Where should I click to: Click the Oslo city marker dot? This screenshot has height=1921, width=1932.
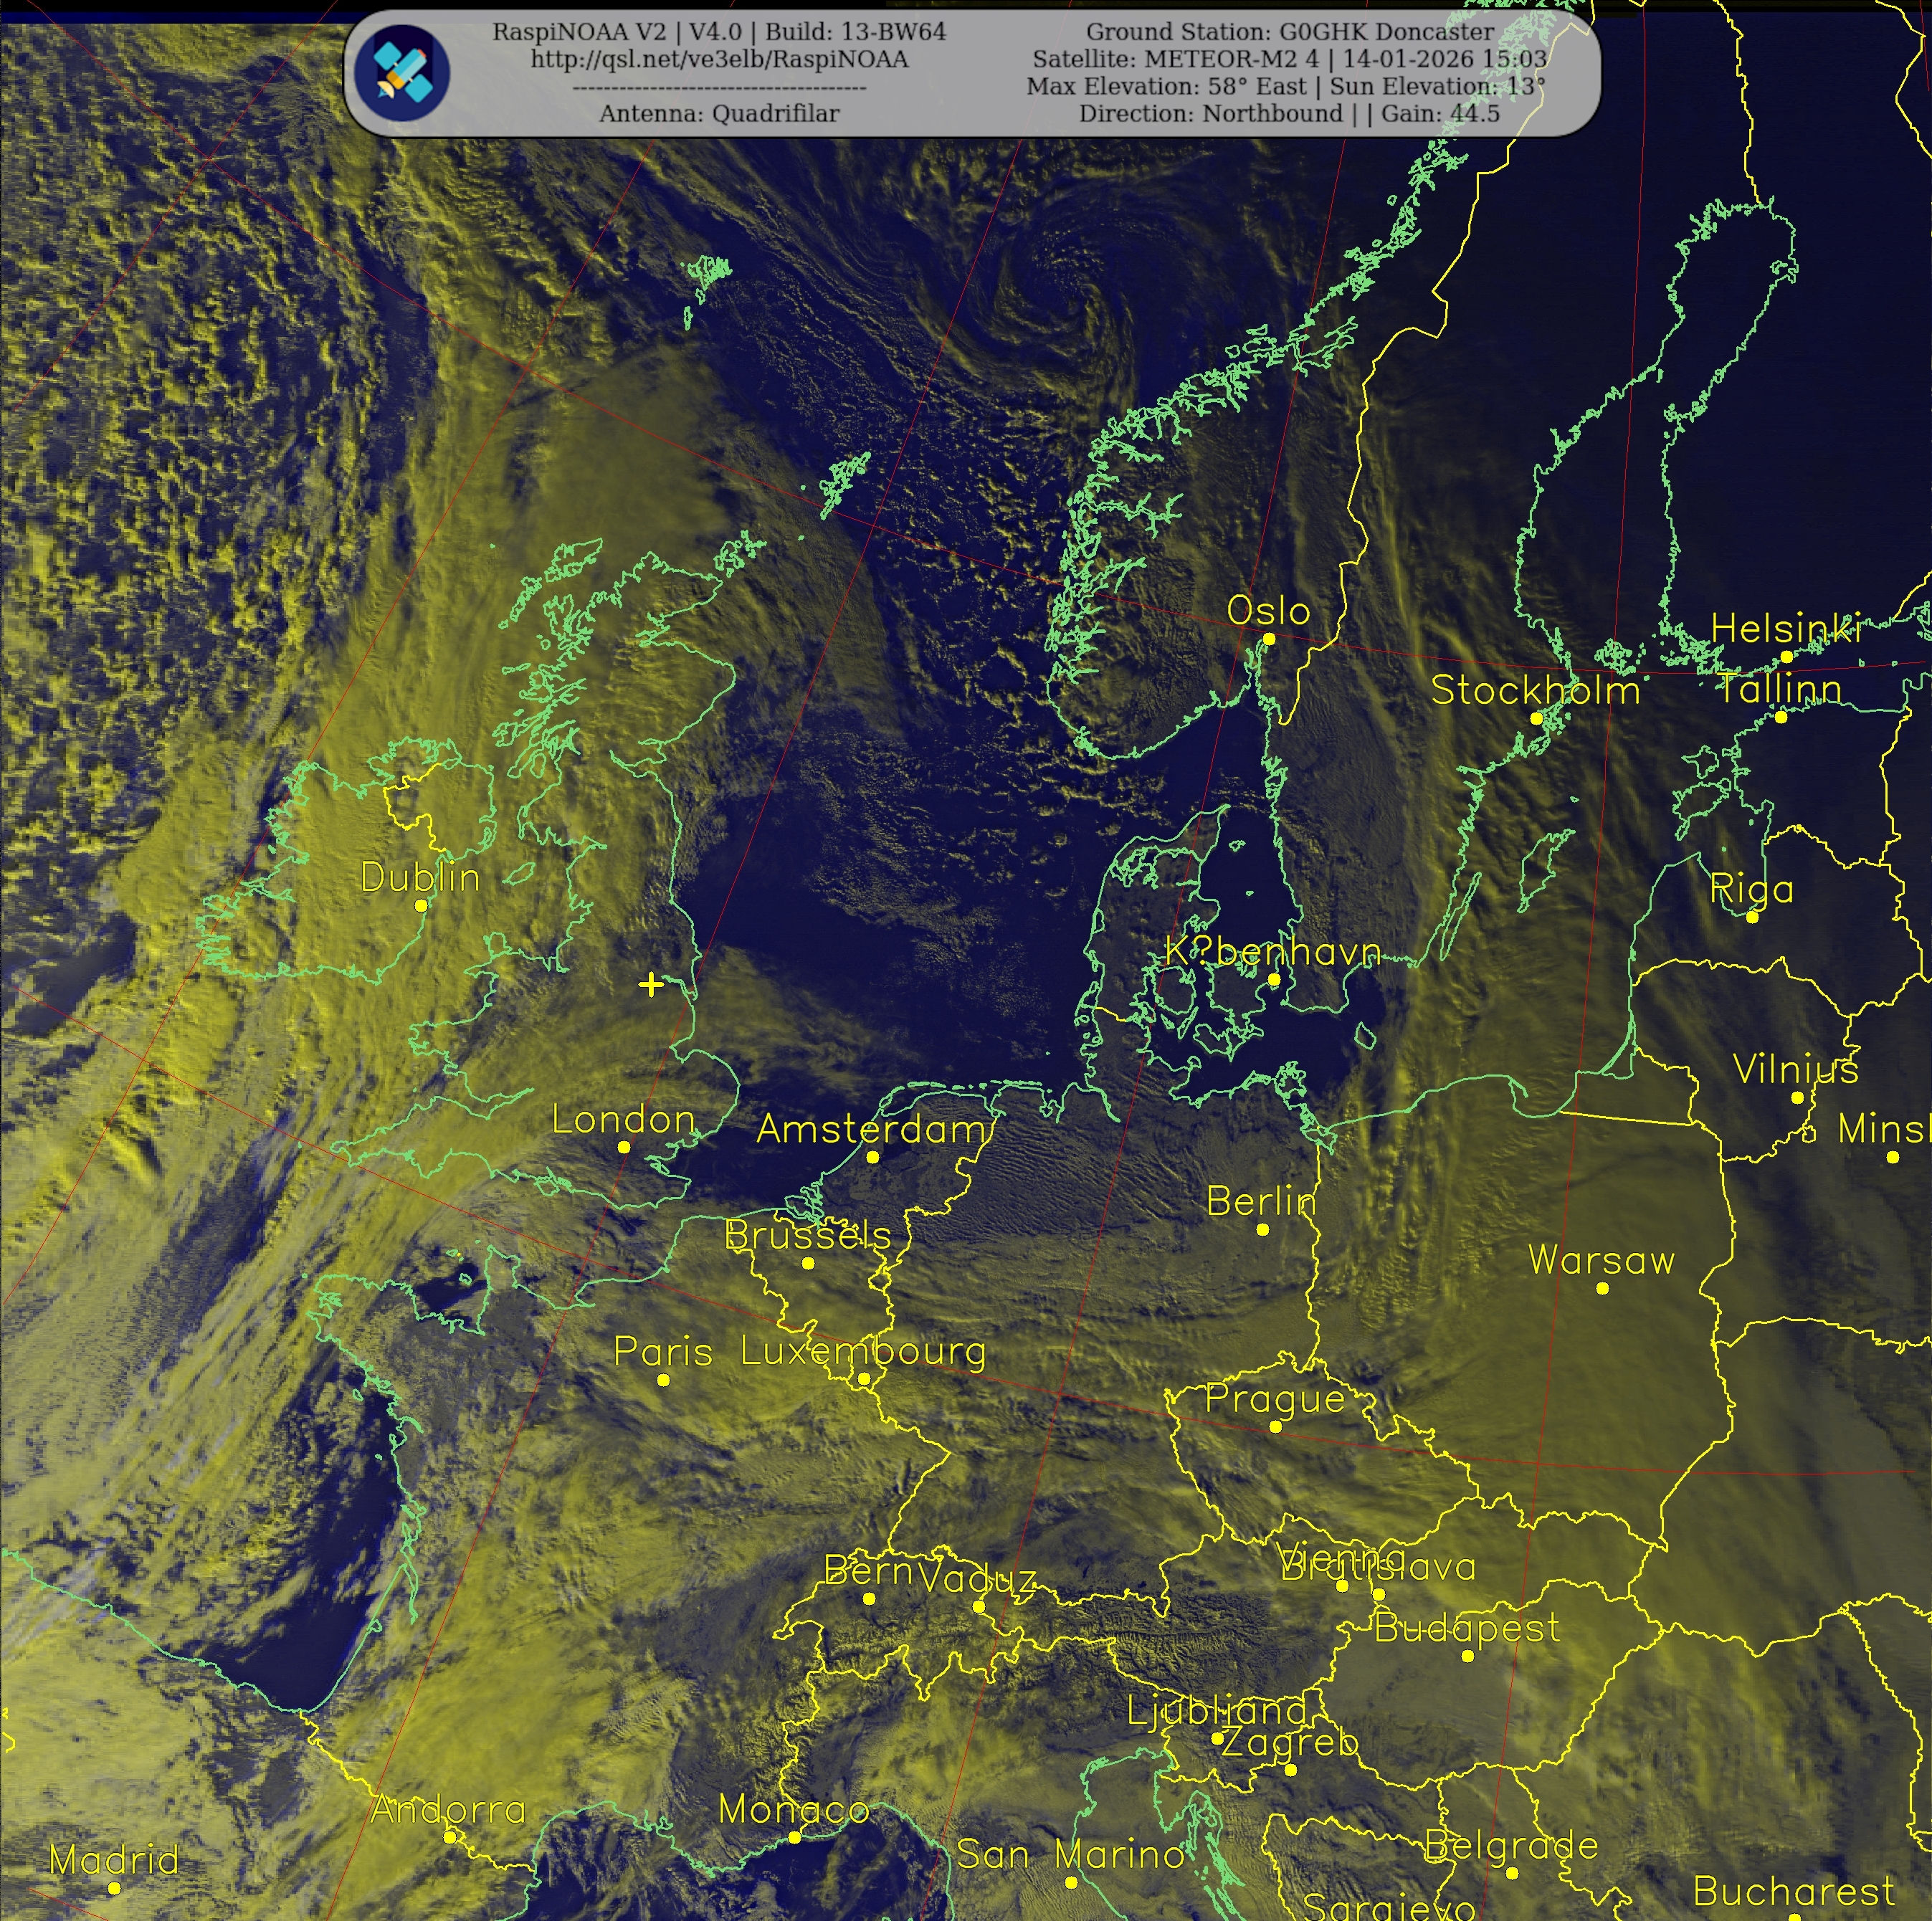[x=1269, y=639]
